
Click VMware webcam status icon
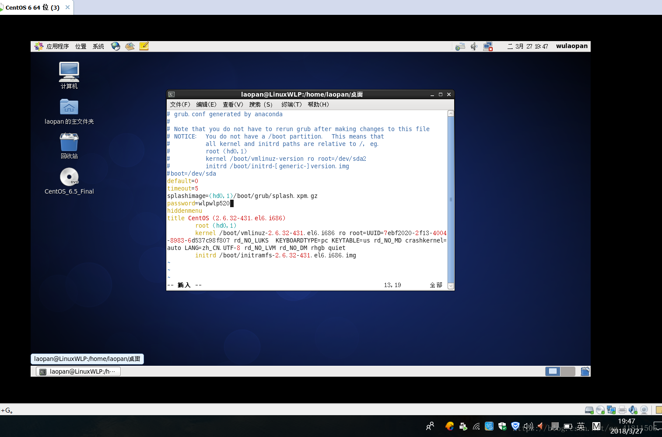(644, 410)
